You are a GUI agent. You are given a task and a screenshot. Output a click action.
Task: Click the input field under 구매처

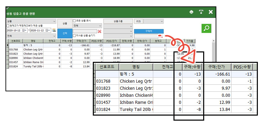click(x=146, y=36)
